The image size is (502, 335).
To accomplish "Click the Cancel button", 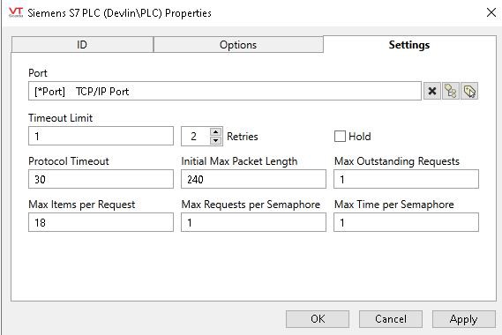I will (391, 319).
